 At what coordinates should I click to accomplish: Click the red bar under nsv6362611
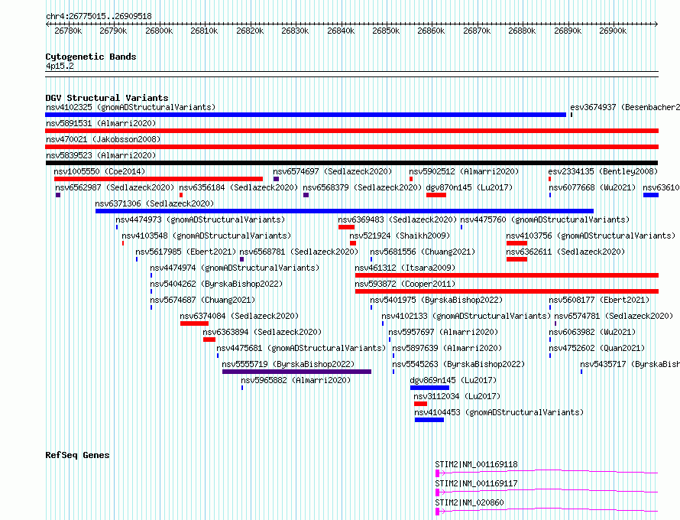(x=516, y=259)
